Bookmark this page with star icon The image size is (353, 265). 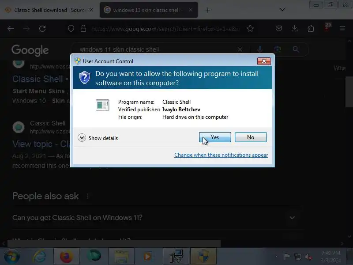click(x=250, y=28)
